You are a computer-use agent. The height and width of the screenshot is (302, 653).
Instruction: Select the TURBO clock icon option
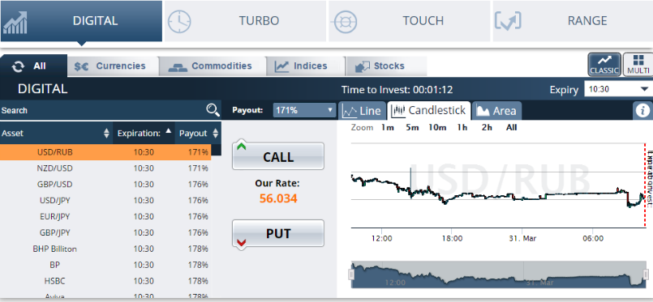tap(179, 21)
